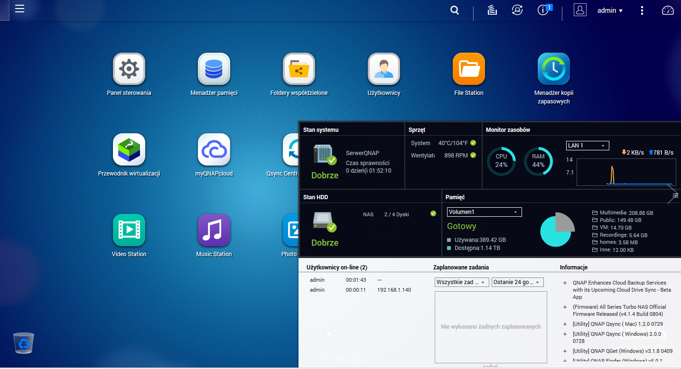Screen dimensions: 681x369
Task: Open the external devices icon in top bar
Action: 517,10
